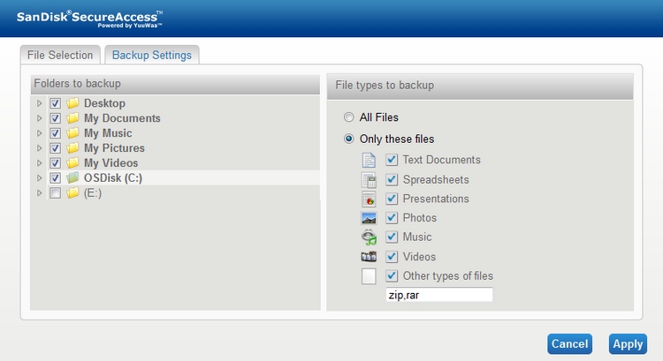Click the Presentations file type icon

[369, 199]
